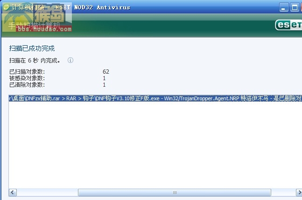Click the horizontal scrollbar thumb
Image resolution: width=302 pixels, height=200 pixels.
(x=175, y=192)
